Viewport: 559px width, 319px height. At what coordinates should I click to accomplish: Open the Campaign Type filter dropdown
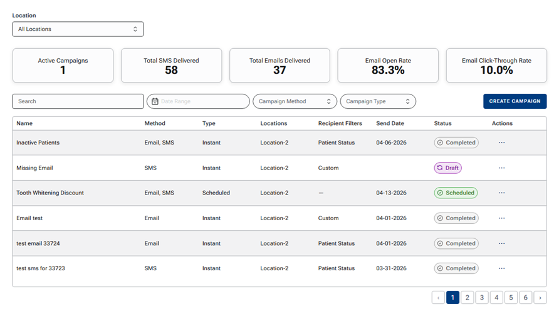pos(378,101)
